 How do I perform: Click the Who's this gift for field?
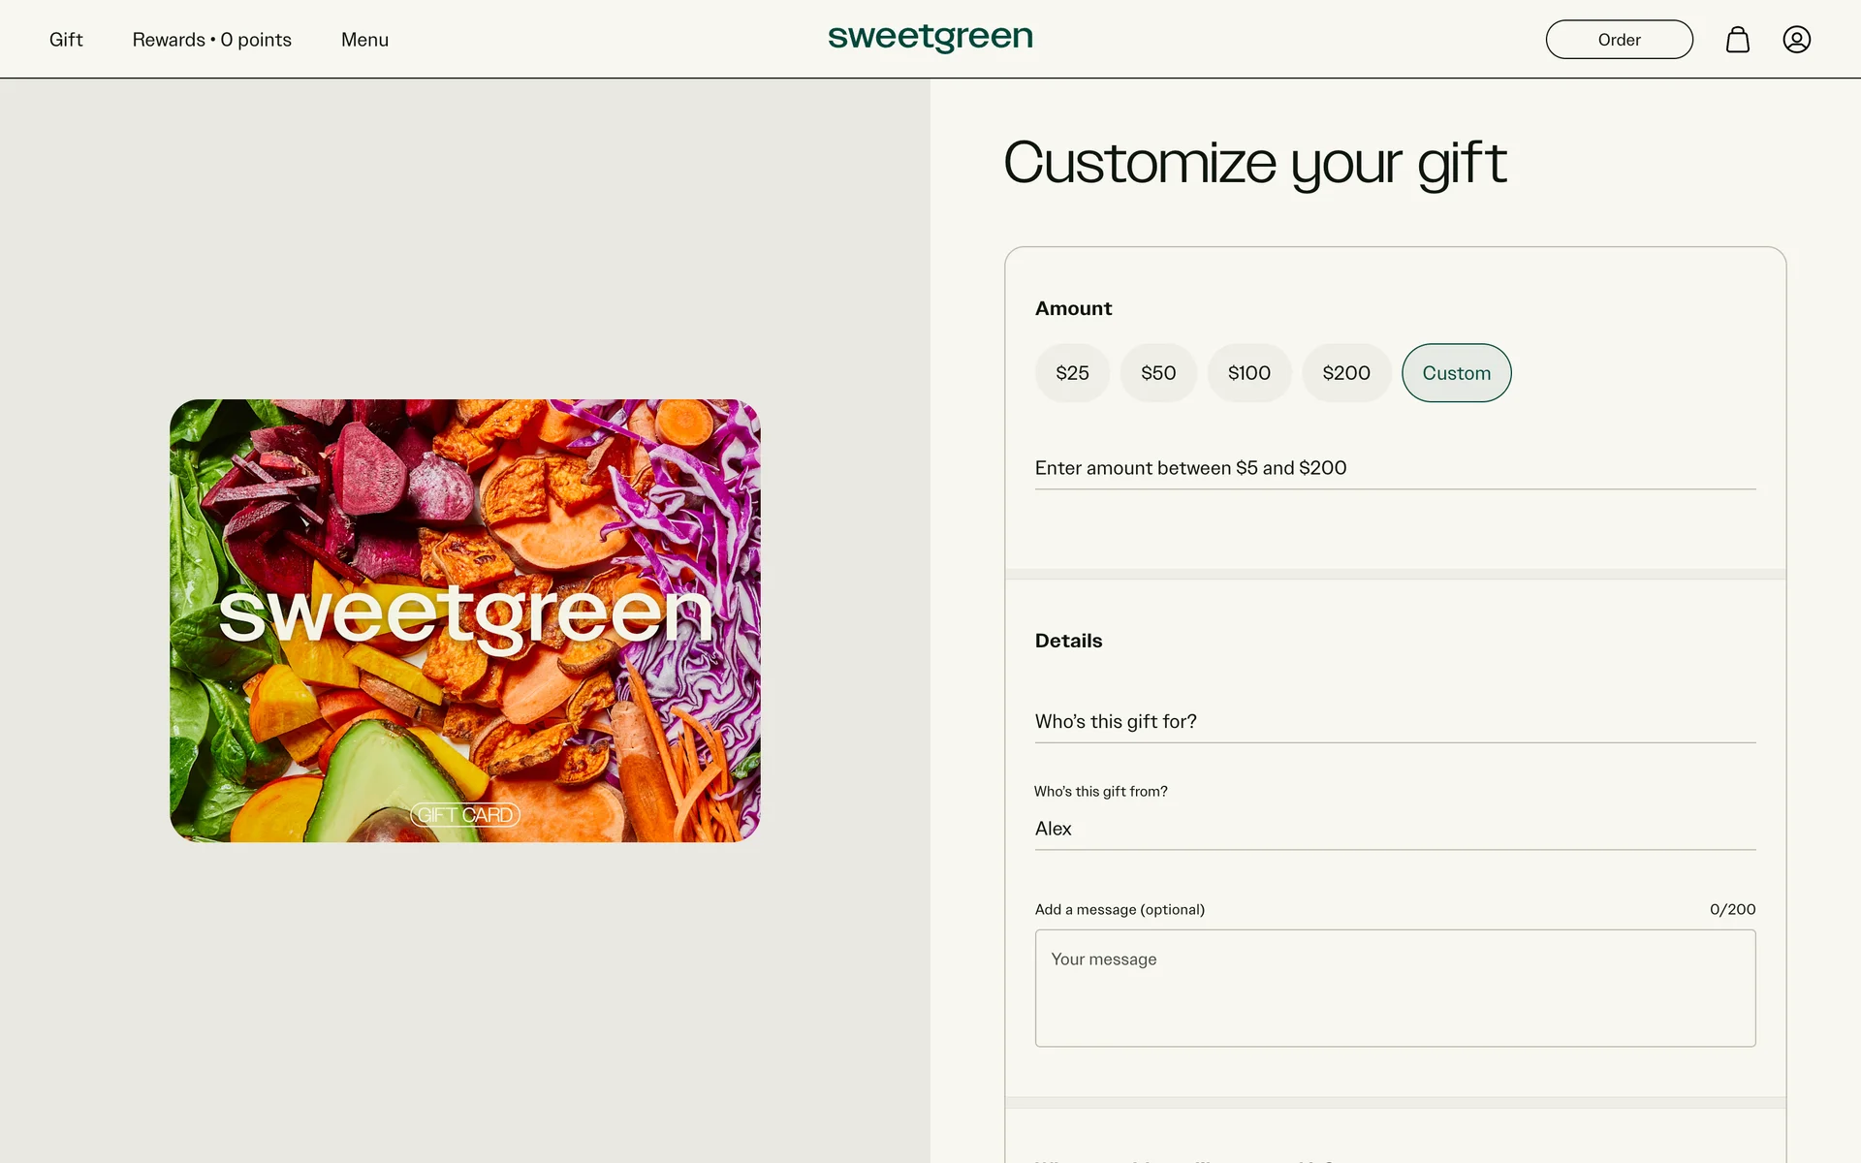click(1396, 722)
